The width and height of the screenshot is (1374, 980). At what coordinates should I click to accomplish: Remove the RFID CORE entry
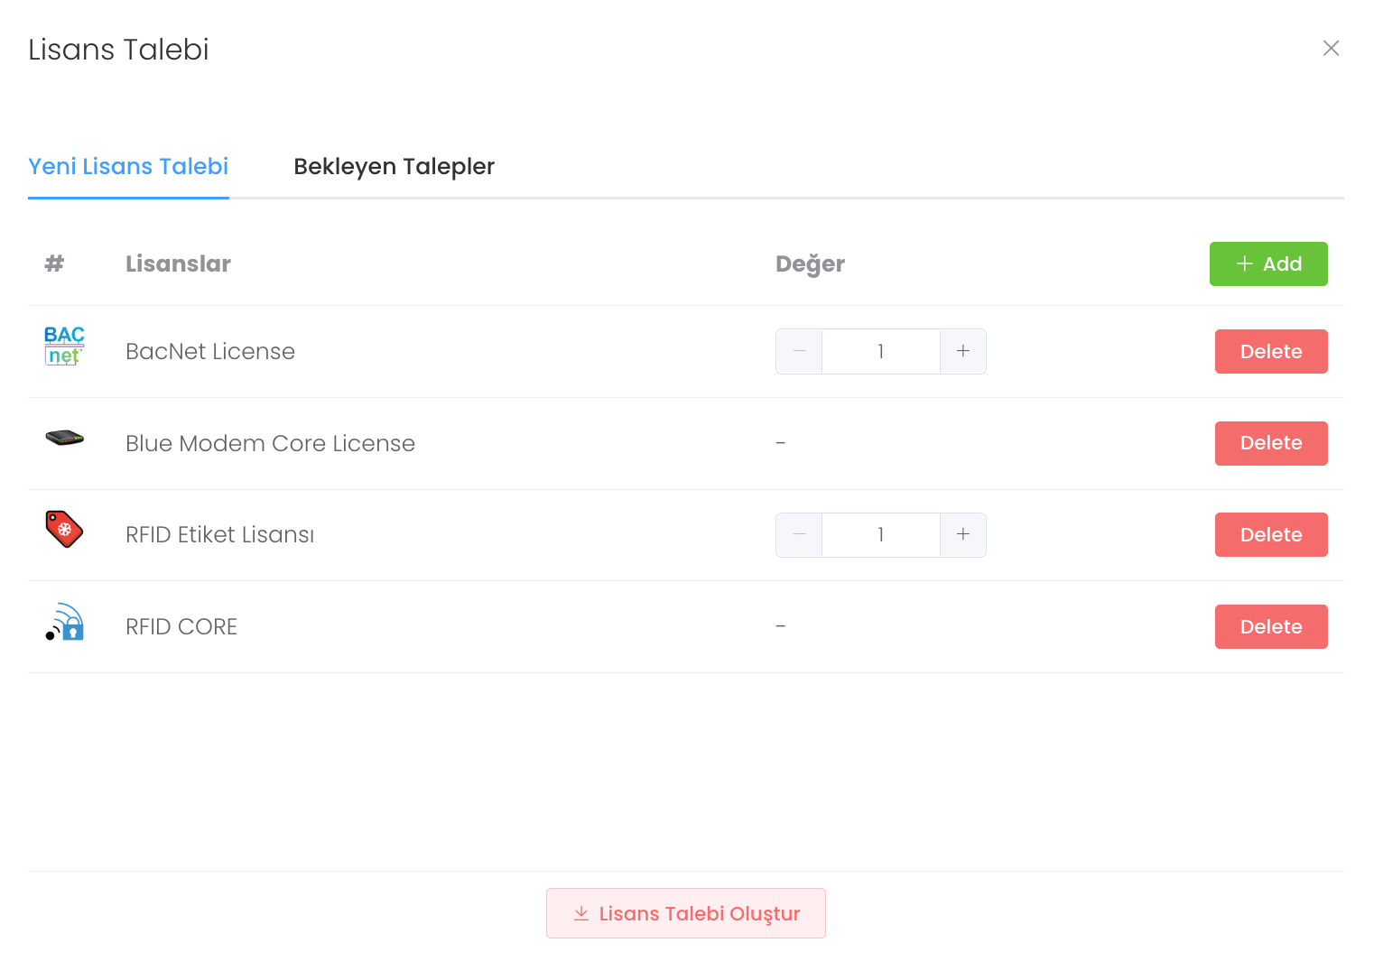pyautogui.click(x=1270, y=626)
